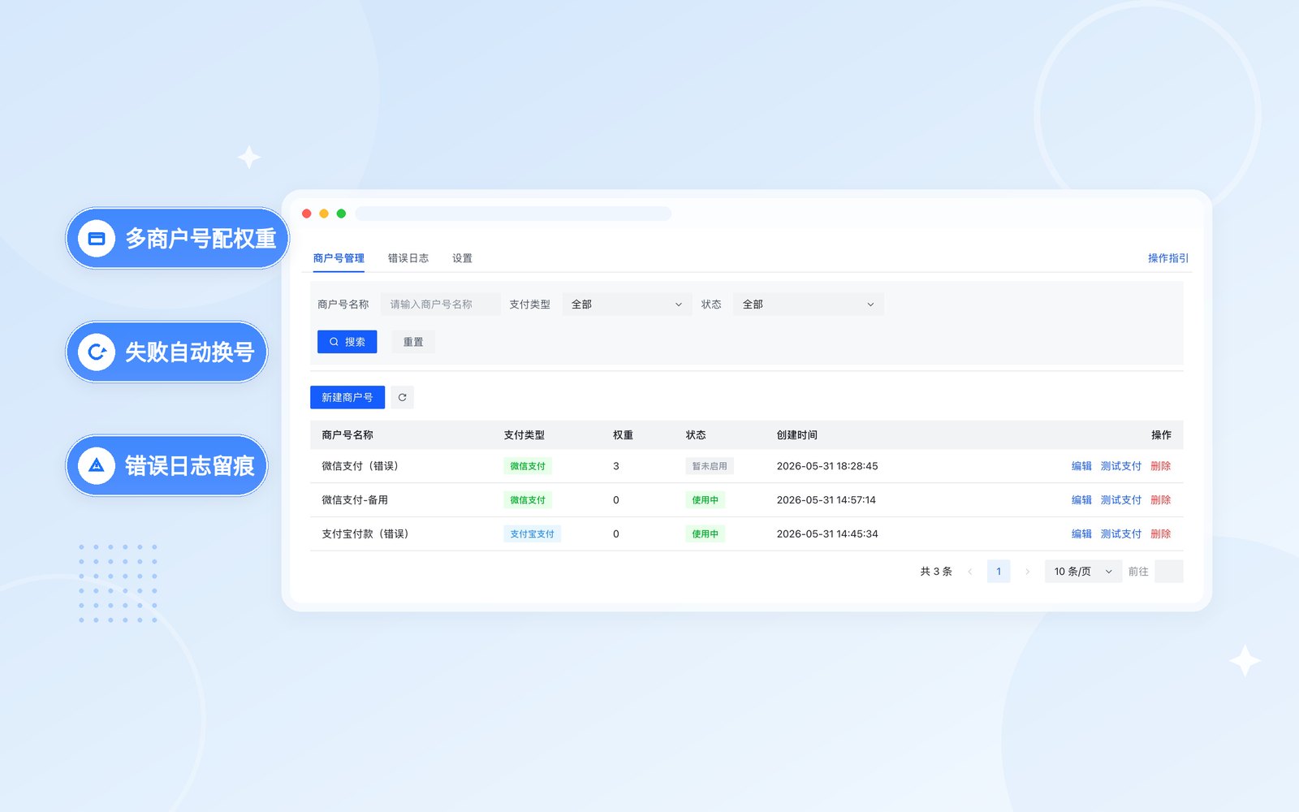This screenshot has width=1299, height=812.
Task: Click the 重置 button
Action: 413,342
